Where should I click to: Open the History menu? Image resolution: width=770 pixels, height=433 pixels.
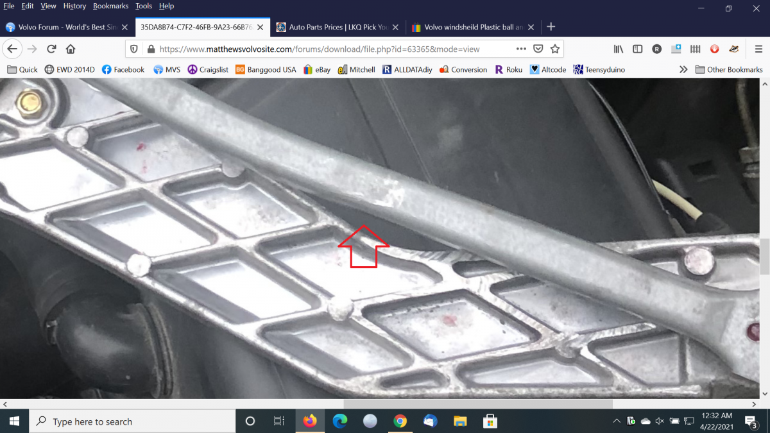[74, 6]
